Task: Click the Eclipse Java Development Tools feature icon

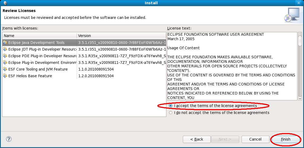Action: [5, 43]
